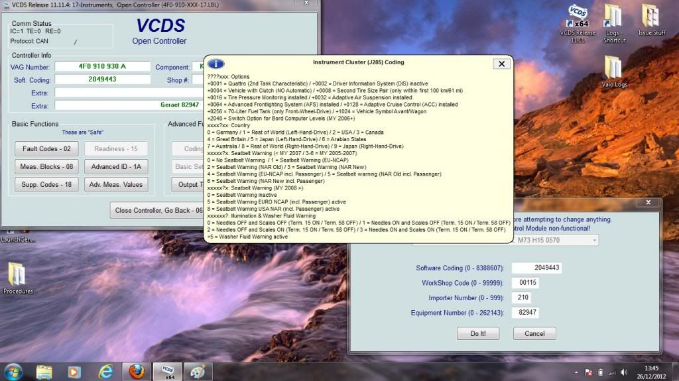
Task: Click the battery tray icon
Action: click(x=601, y=372)
